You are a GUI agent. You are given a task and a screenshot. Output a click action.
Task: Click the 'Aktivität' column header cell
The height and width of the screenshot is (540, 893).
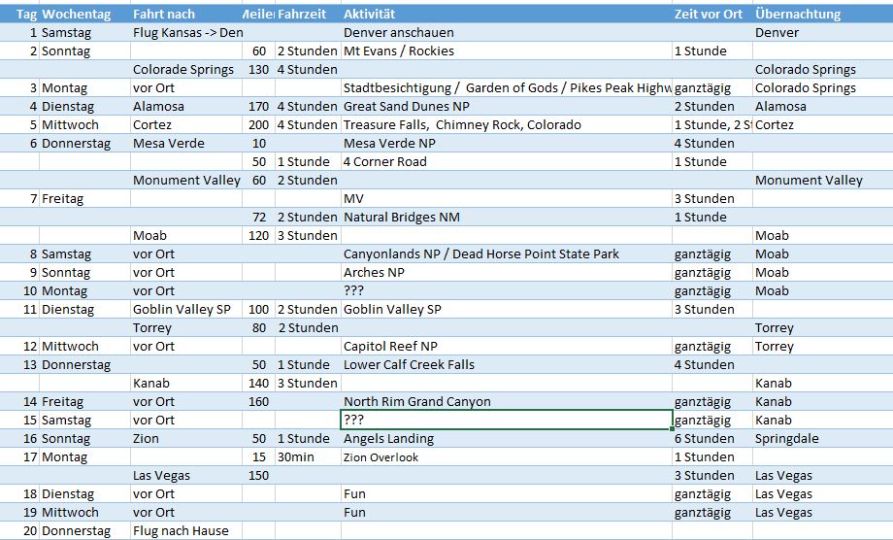[x=370, y=15]
